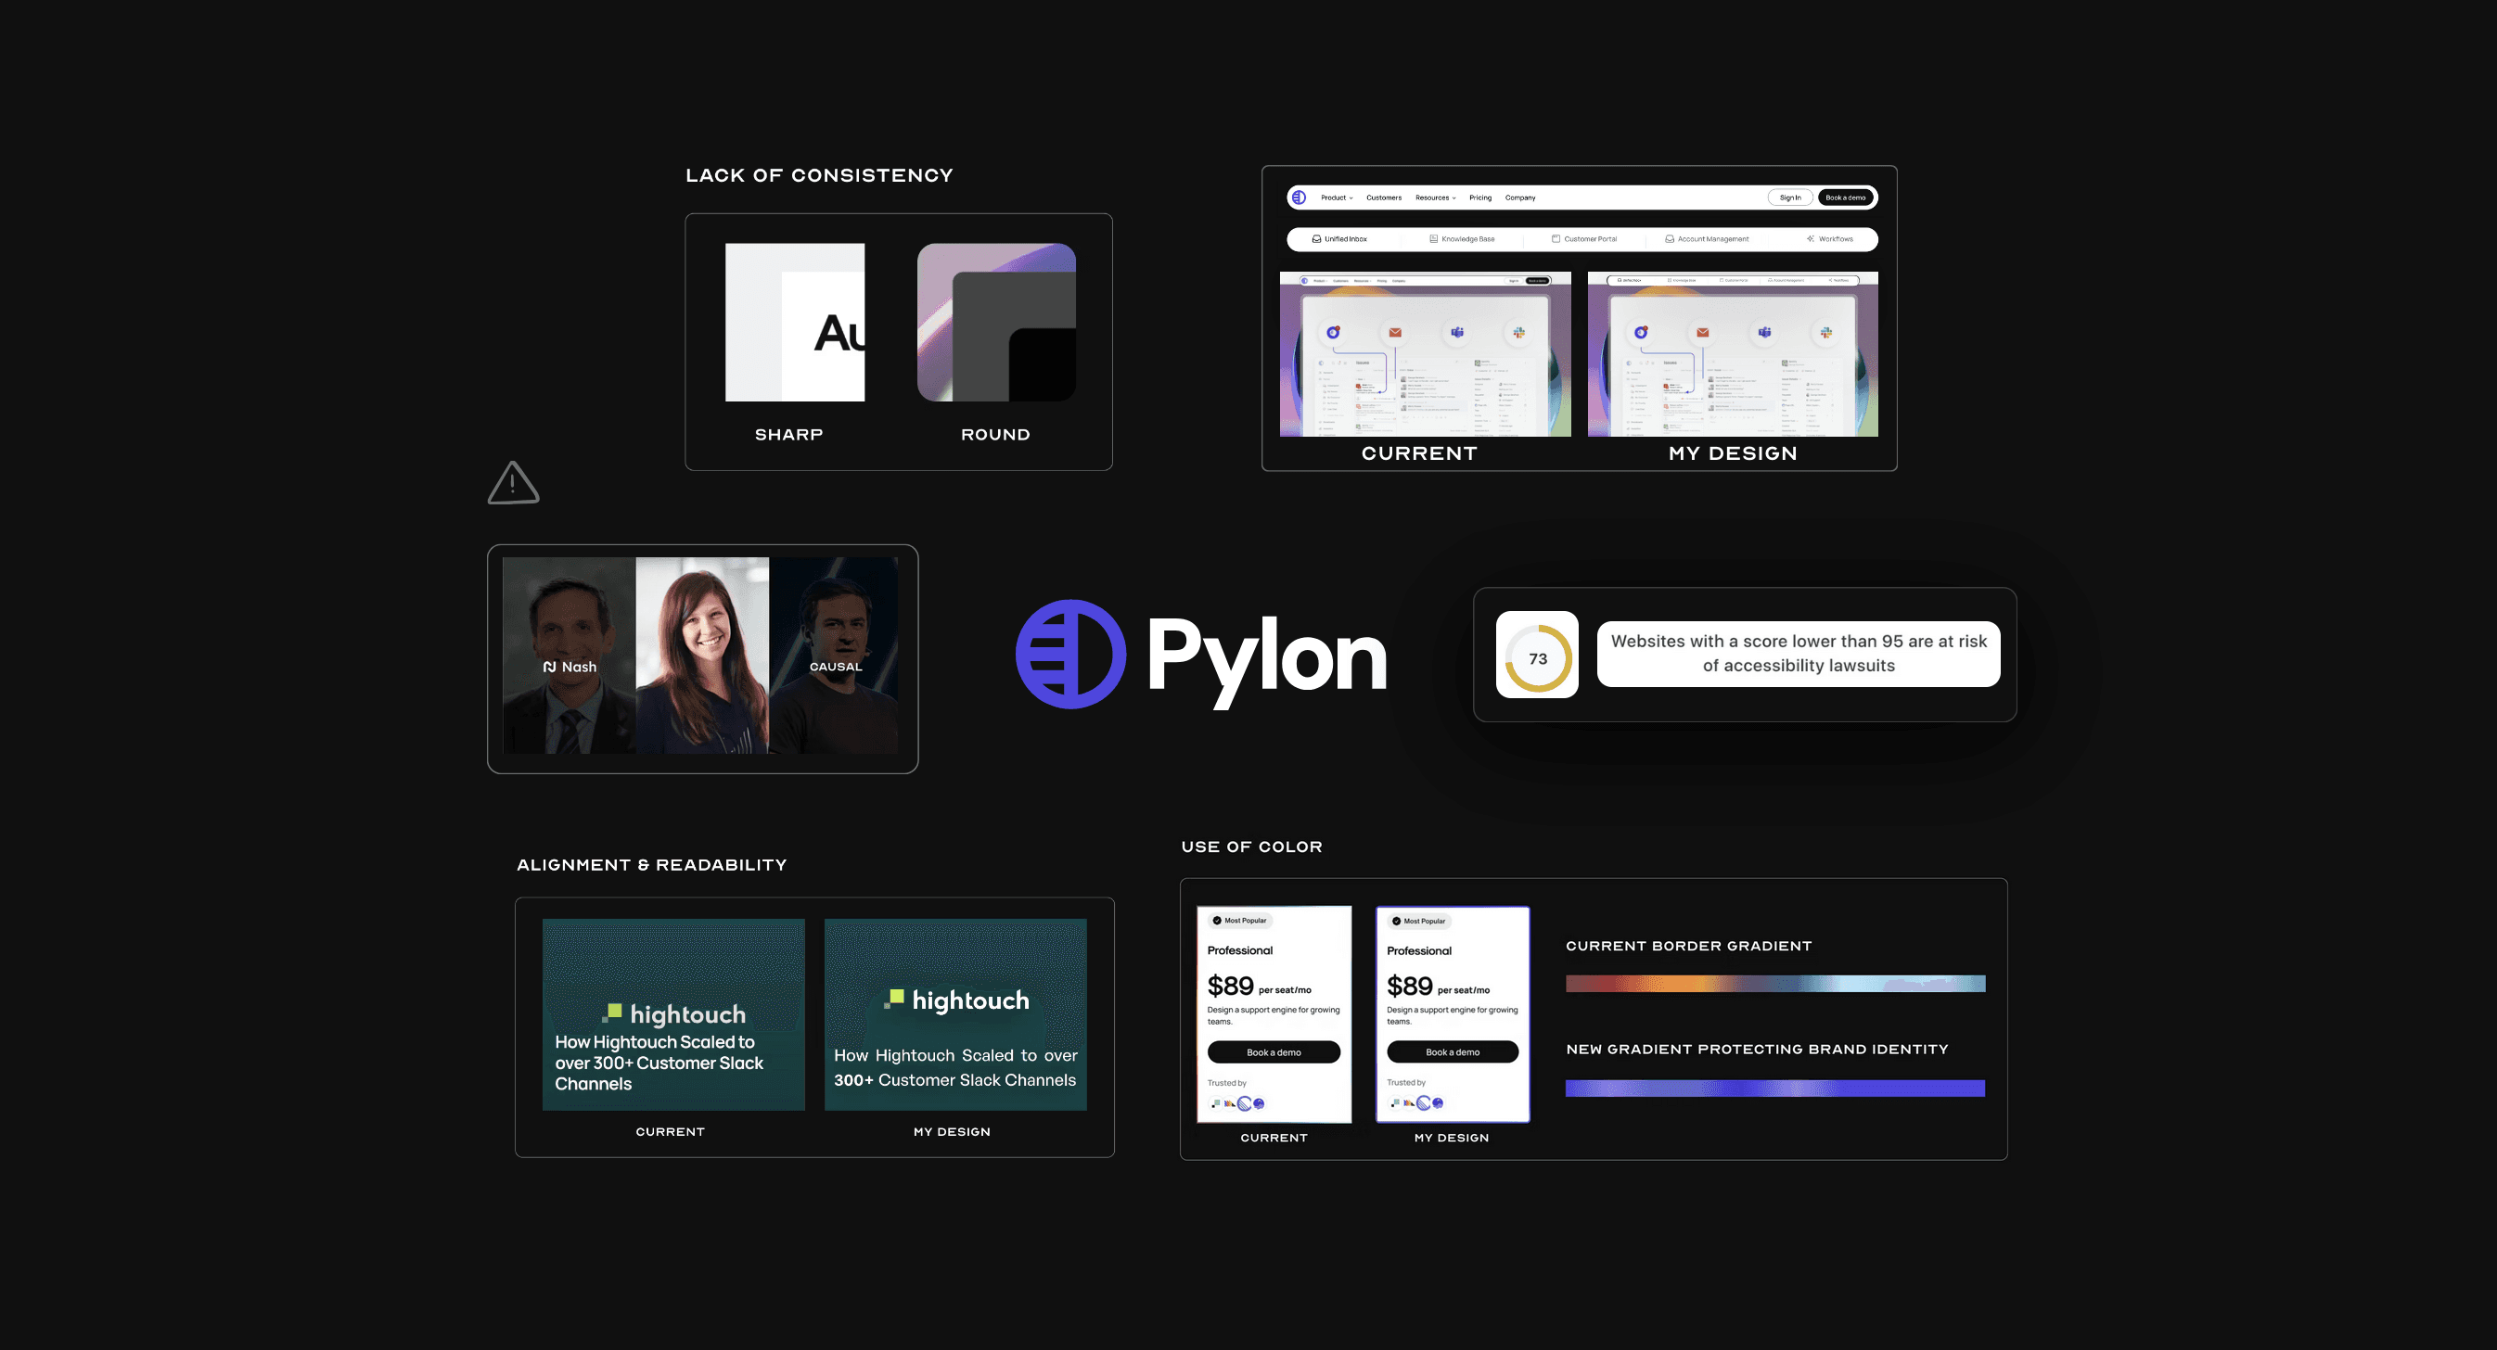
Task: Click the current border gradient bar
Action: 1774,984
